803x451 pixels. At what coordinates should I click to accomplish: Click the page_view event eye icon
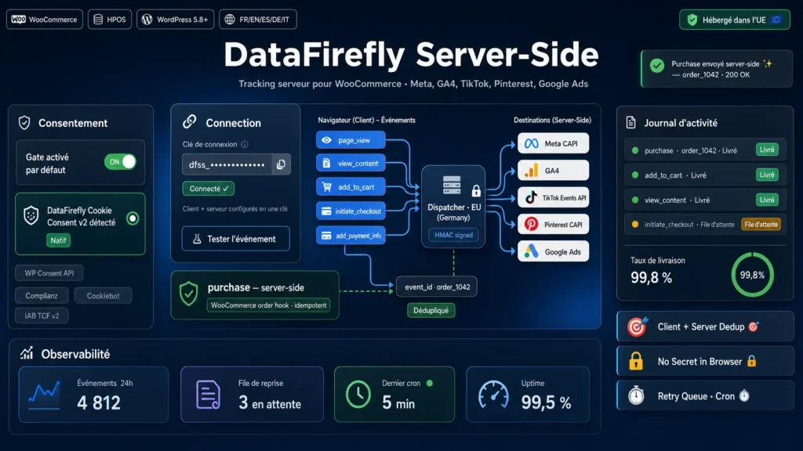(326, 140)
